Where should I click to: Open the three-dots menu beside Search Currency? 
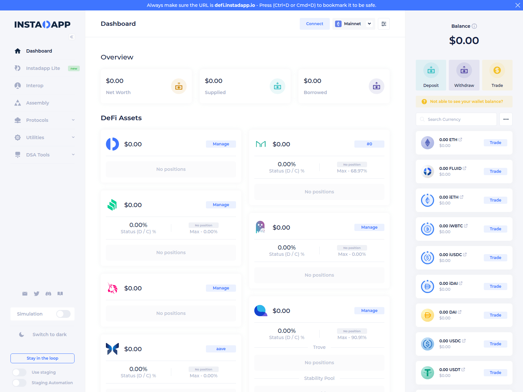(506, 119)
